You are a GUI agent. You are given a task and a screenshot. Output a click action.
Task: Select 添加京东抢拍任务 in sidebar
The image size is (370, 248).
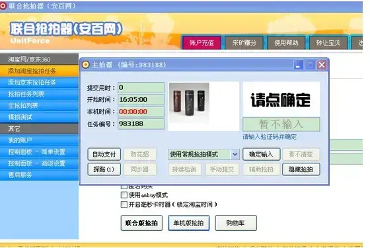click(x=39, y=83)
